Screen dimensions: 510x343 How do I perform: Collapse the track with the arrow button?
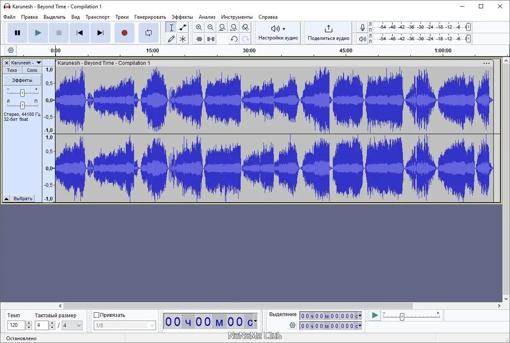(7, 198)
